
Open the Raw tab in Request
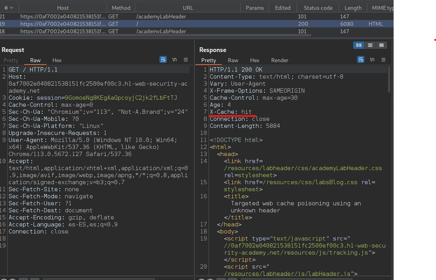coord(35,60)
